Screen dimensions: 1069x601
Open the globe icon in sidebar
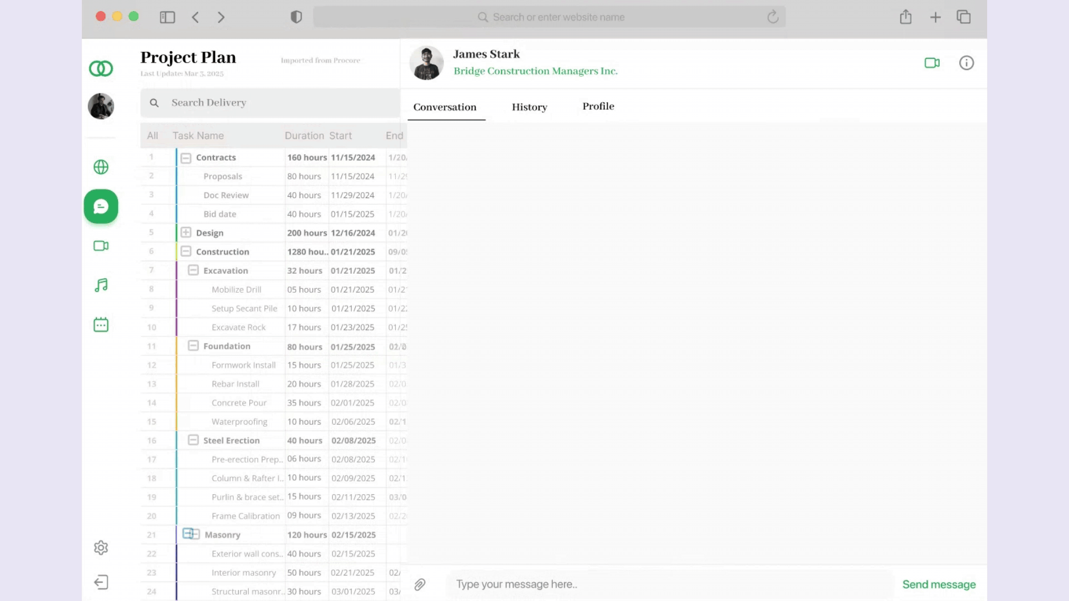101,167
